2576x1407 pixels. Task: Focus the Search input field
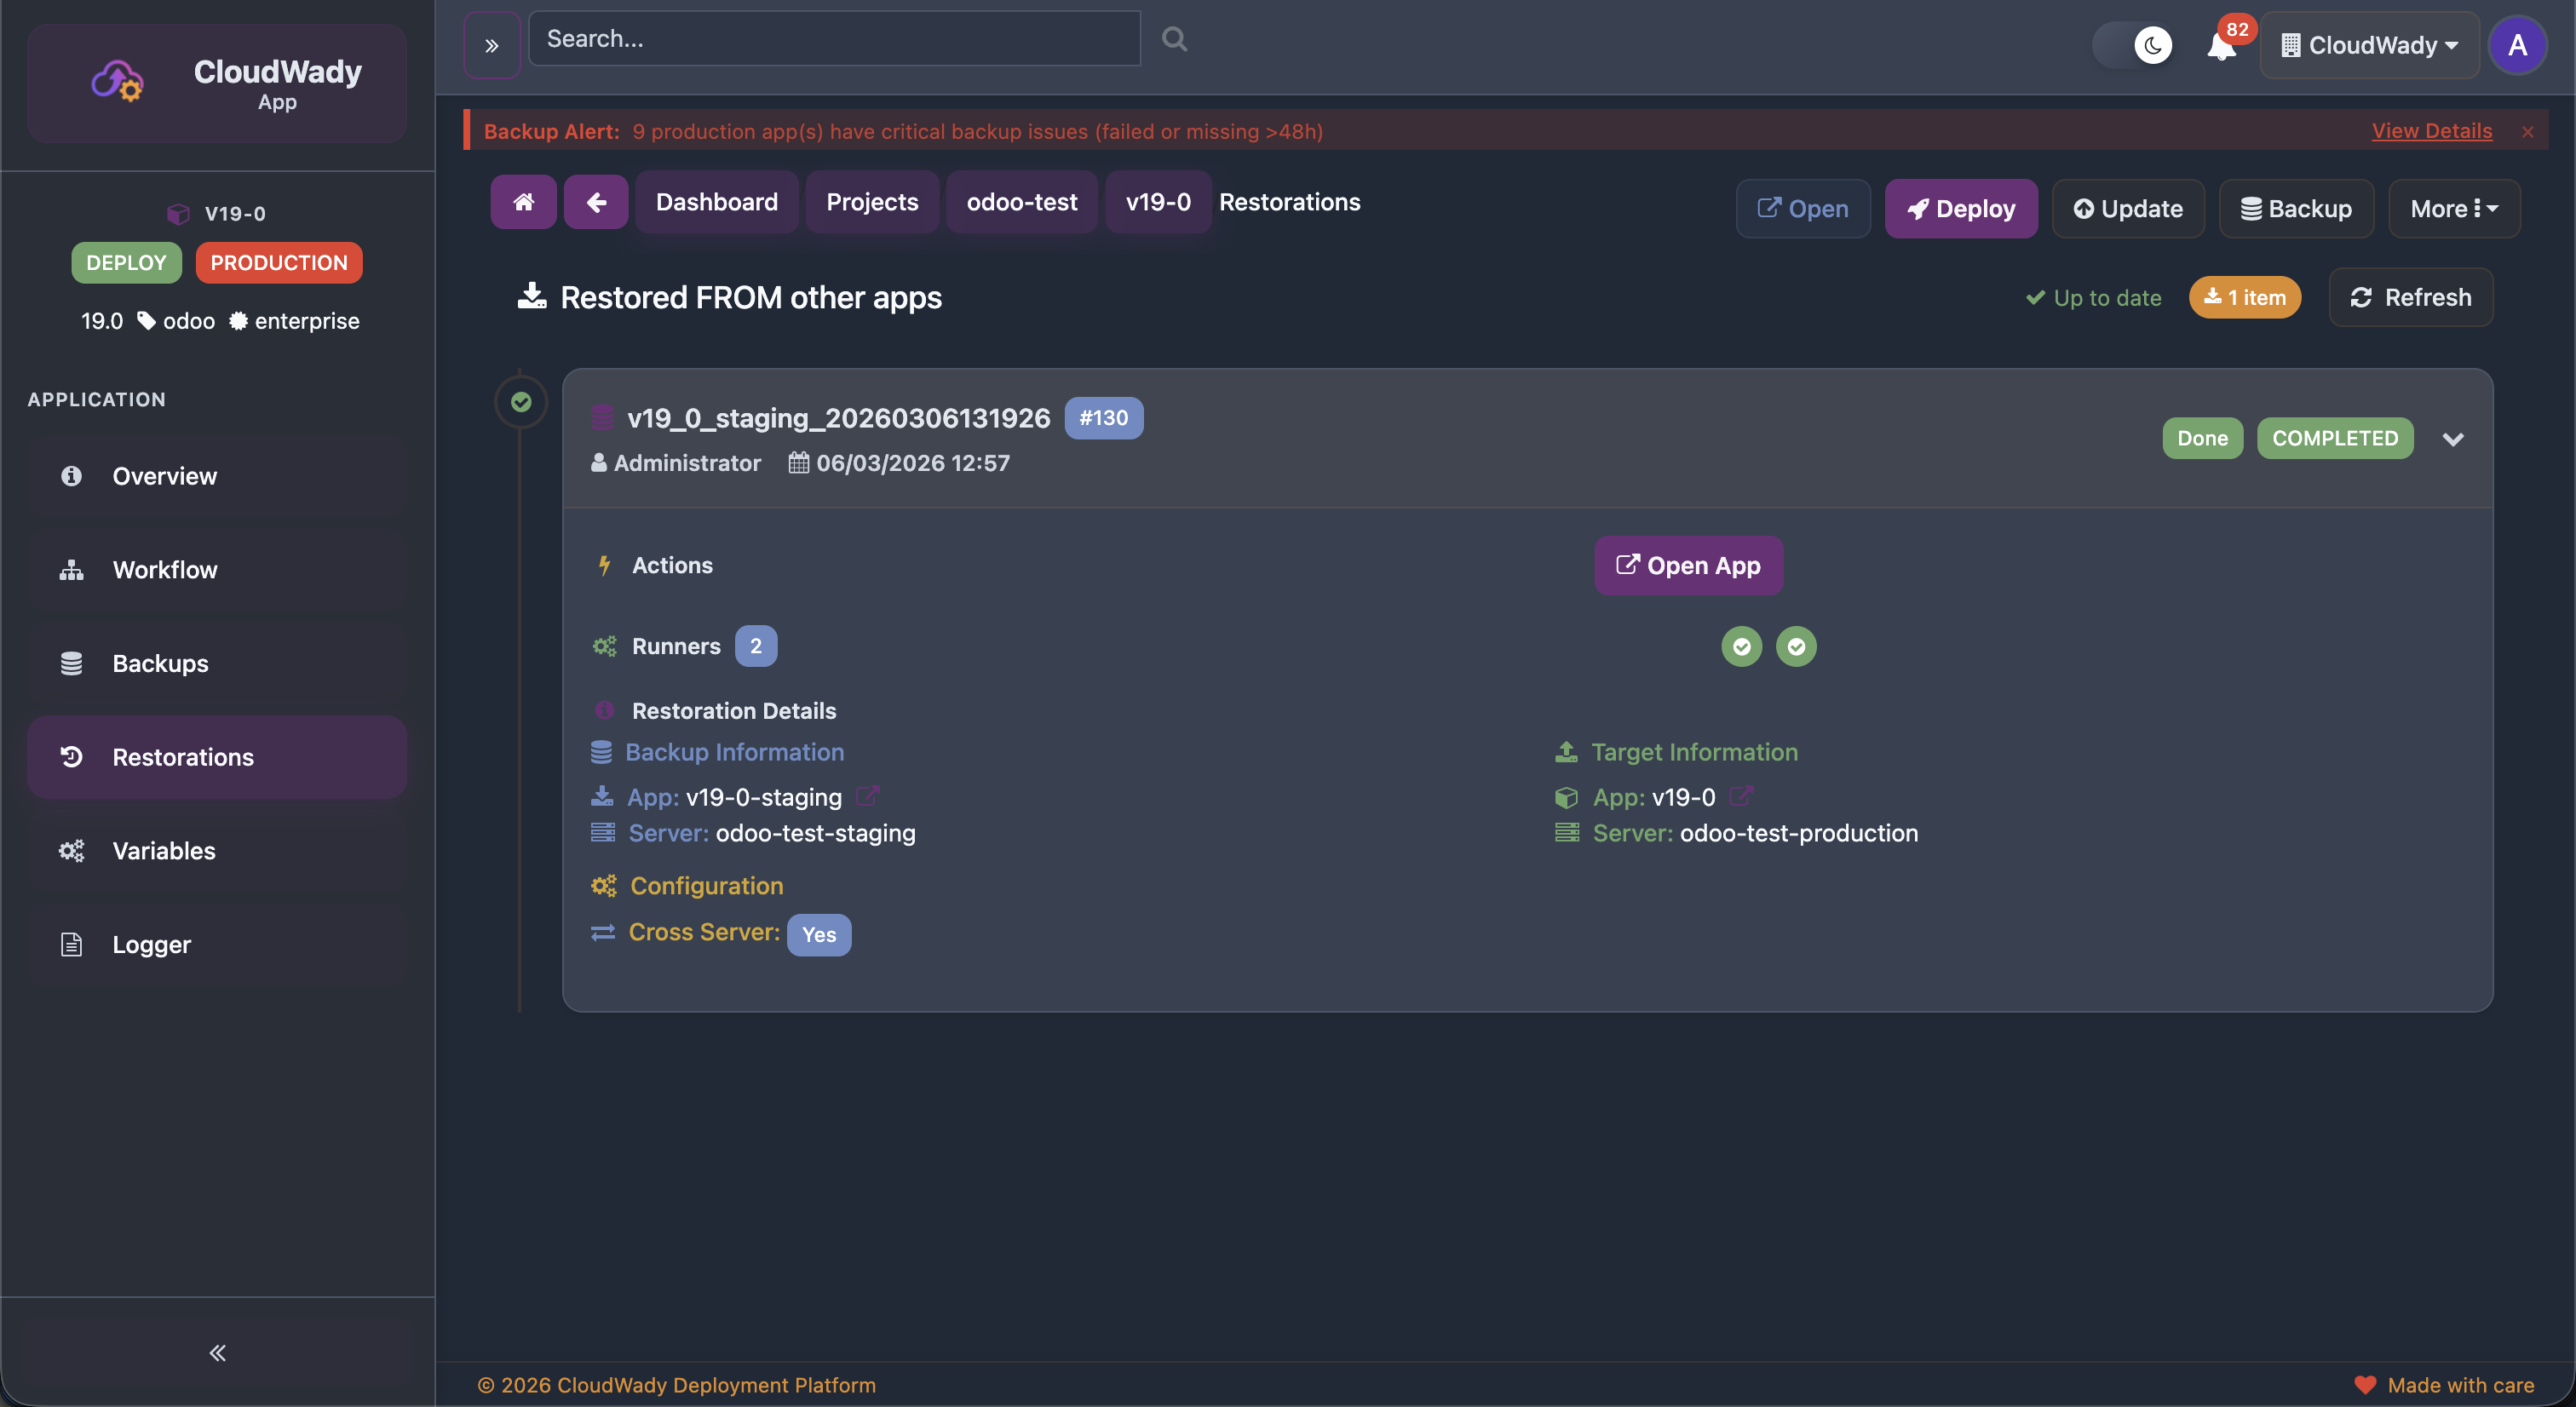834,39
